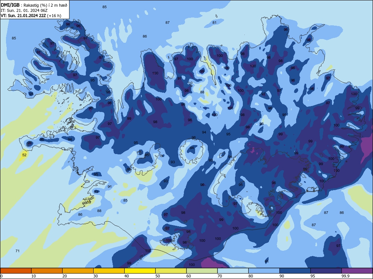The image size is (373, 279).
Task: Click the dark orange 0–10 legend swatch
Action: tap(16, 271)
